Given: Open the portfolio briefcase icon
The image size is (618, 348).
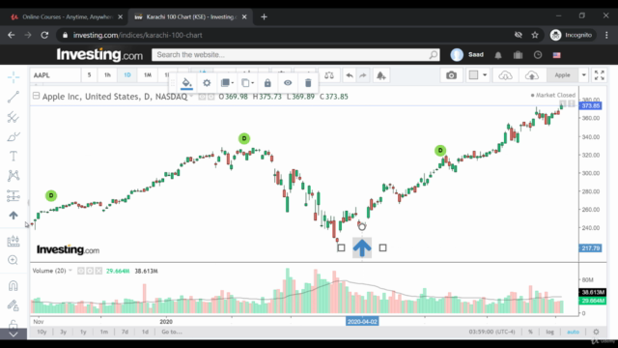Looking at the screenshot, I should click(x=518, y=55).
